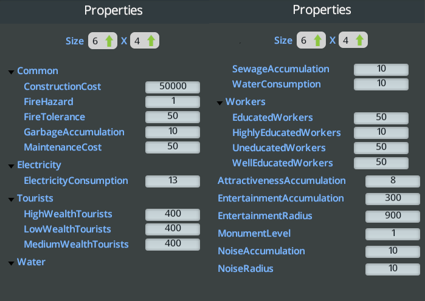The image size is (425, 301).
Task: Click the green arrow beside height 4 in right panel
Action: tap(360, 41)
